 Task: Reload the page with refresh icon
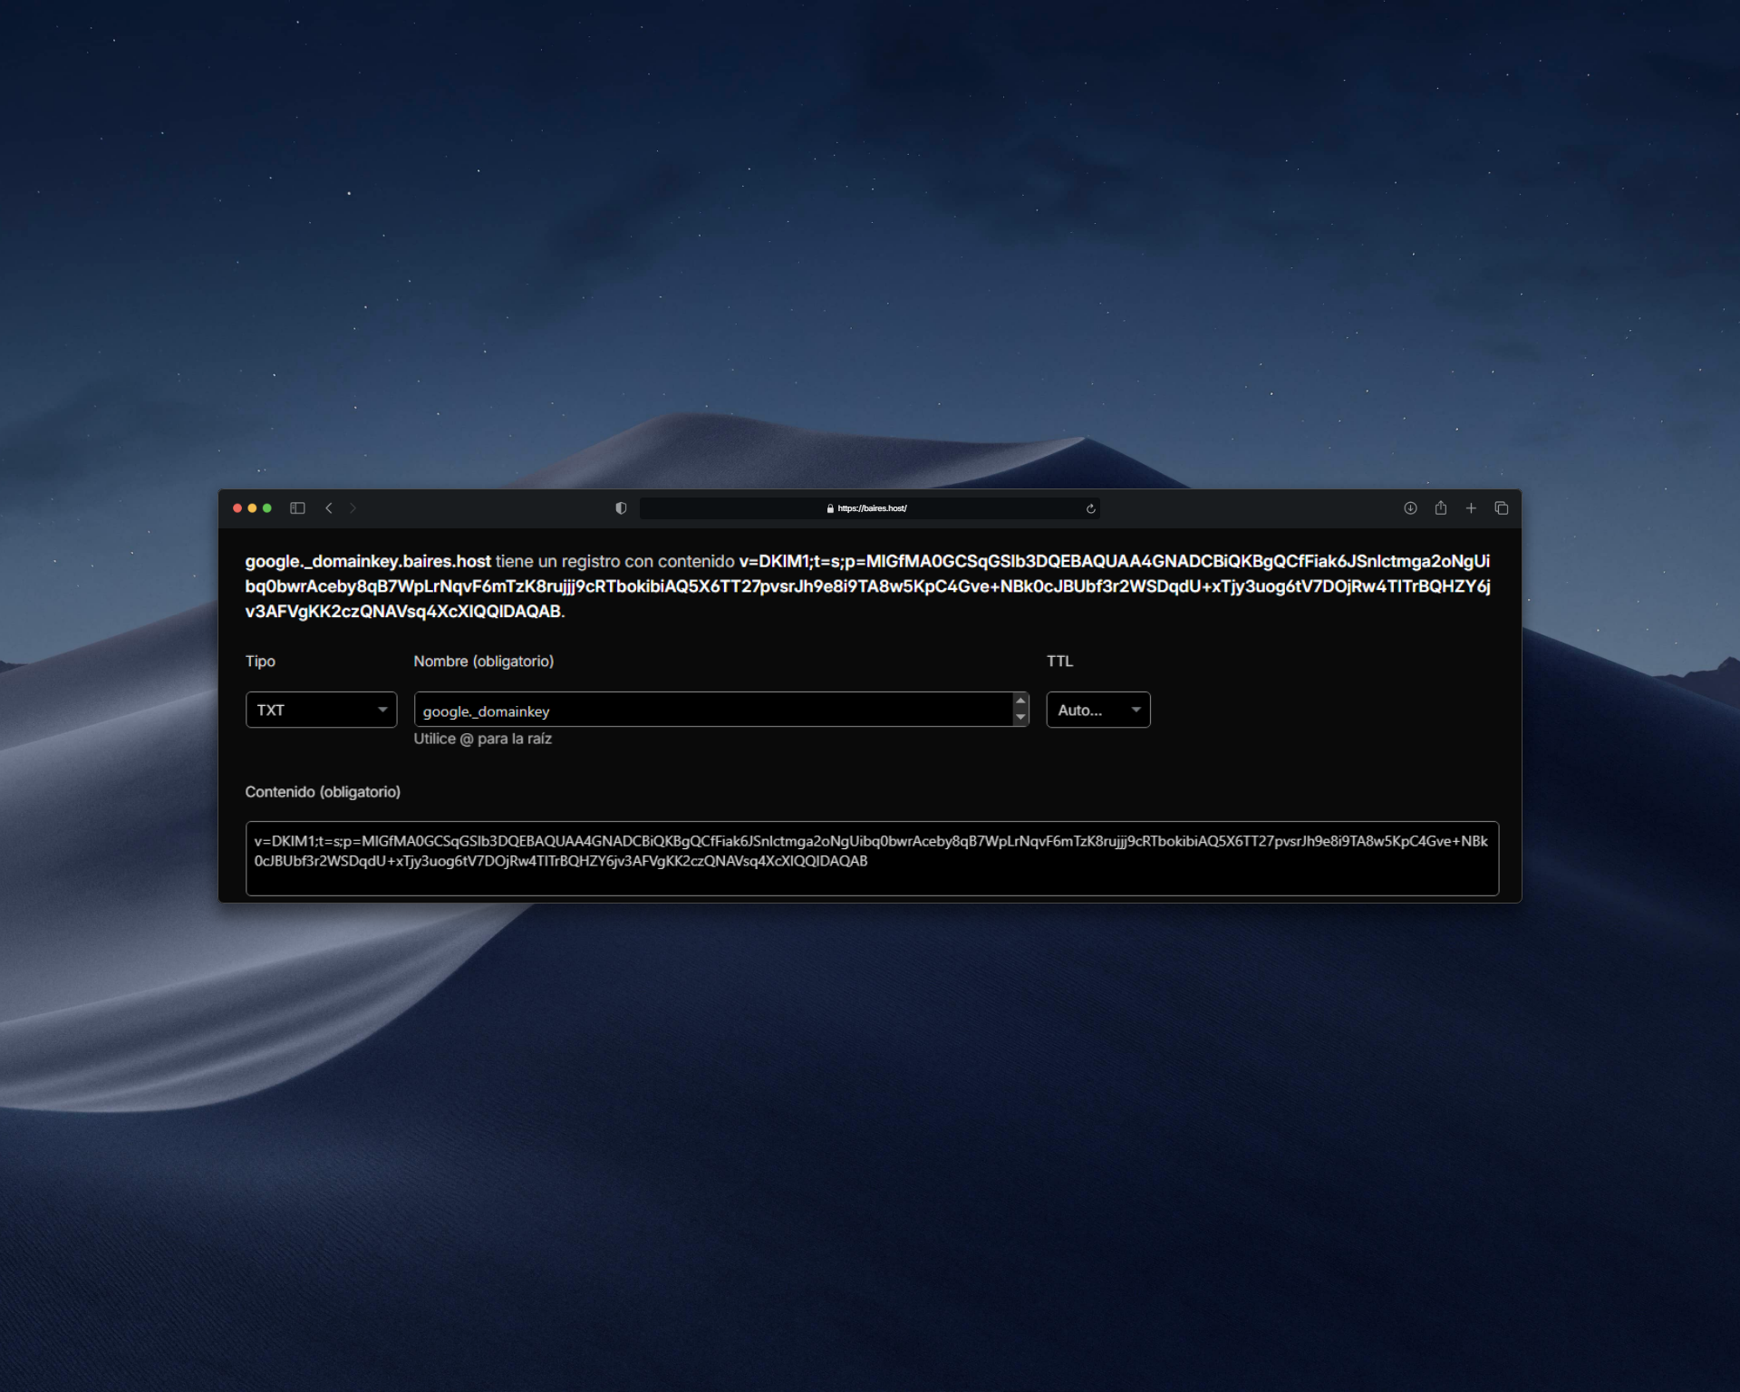tap(1090, 508)
